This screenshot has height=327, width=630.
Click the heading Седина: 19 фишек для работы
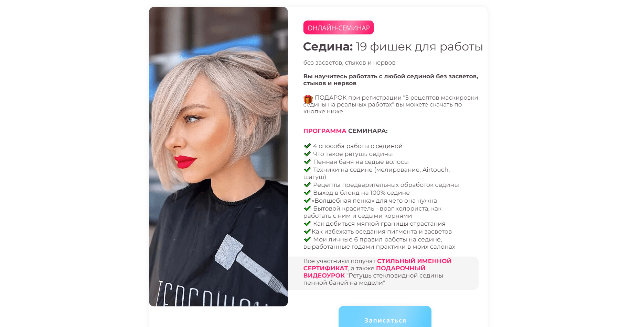[x=393, y=47]
